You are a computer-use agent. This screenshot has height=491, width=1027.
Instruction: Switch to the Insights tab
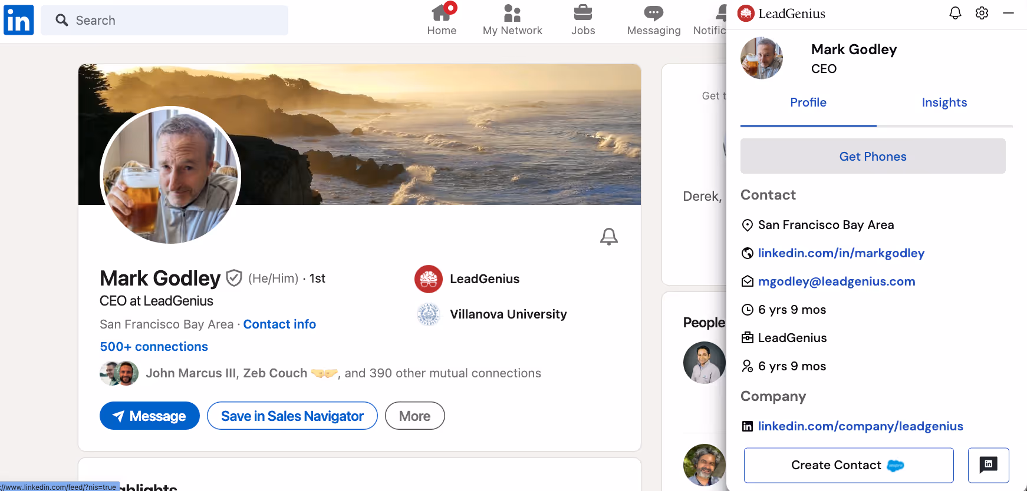[x=944, y=102]
